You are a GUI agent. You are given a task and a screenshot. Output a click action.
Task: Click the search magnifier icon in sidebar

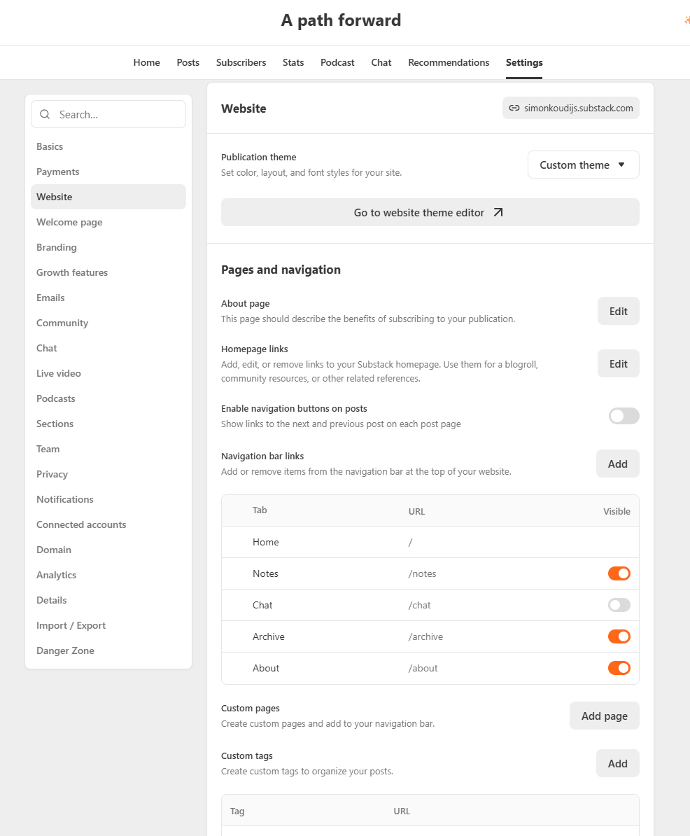click(x=45, y=114)
